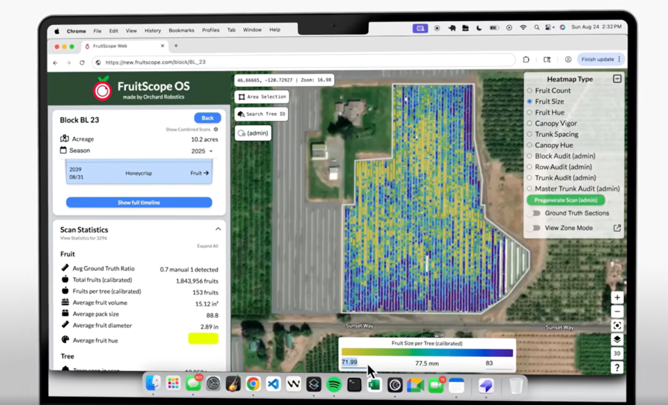668x405 pixels.
Task: Click the Show full timeline button
Action: [139, 203]
